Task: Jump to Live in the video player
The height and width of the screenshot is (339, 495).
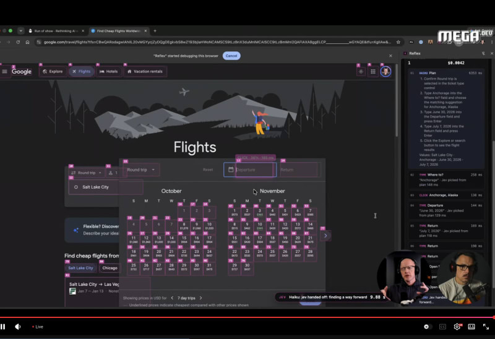Action: click(38, 327)
